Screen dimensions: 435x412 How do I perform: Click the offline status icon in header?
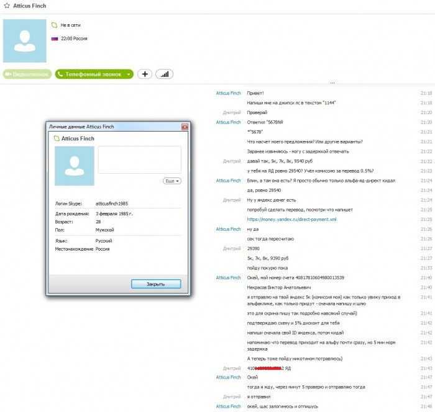(x=55, y=25)
